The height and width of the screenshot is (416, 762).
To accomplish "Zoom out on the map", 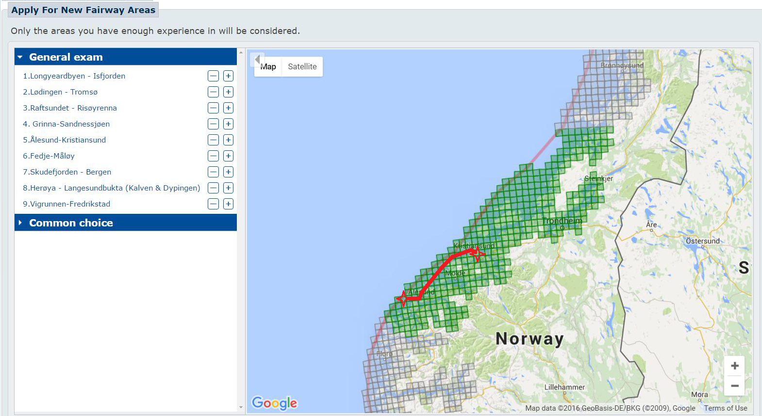I will (734, 386).
